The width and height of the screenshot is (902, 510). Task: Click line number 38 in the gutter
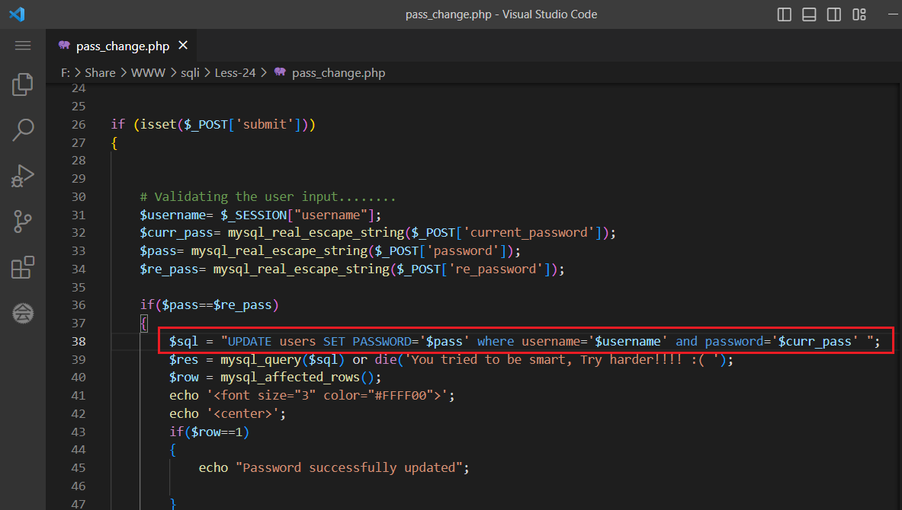coord(79,341)
